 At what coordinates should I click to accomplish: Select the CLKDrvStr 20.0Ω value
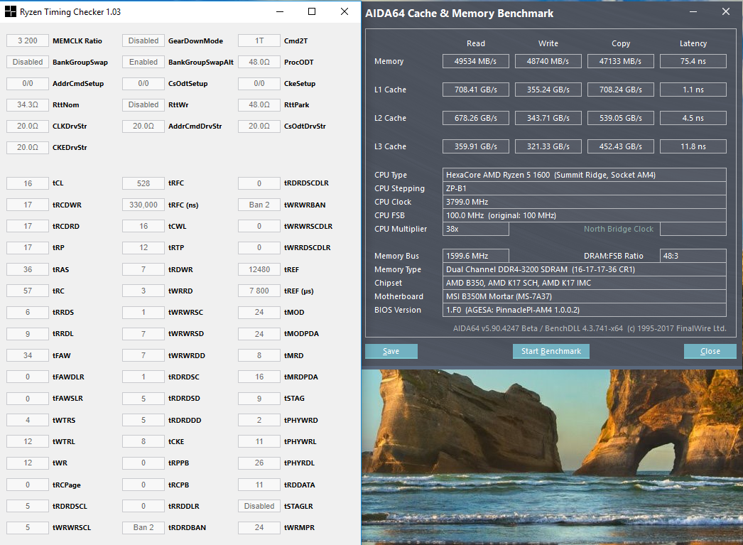point(28,126)
